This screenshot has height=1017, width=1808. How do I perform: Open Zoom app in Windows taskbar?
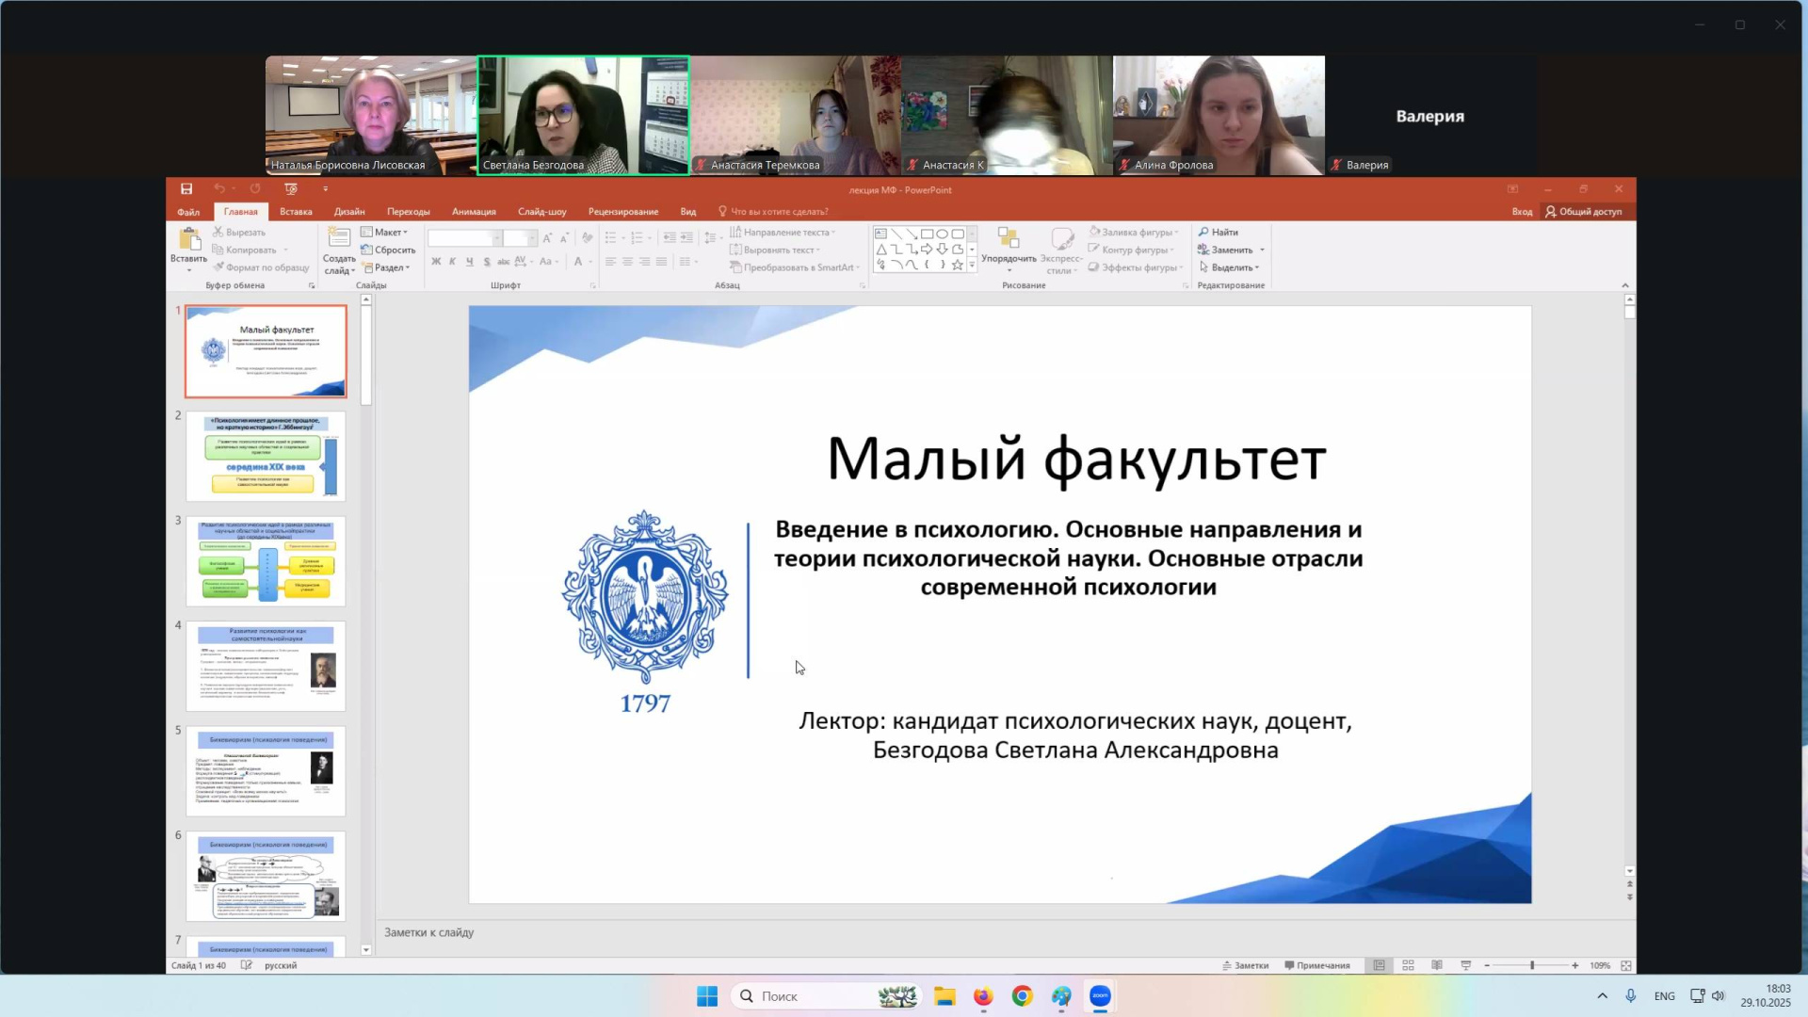tap(1100, 996)
